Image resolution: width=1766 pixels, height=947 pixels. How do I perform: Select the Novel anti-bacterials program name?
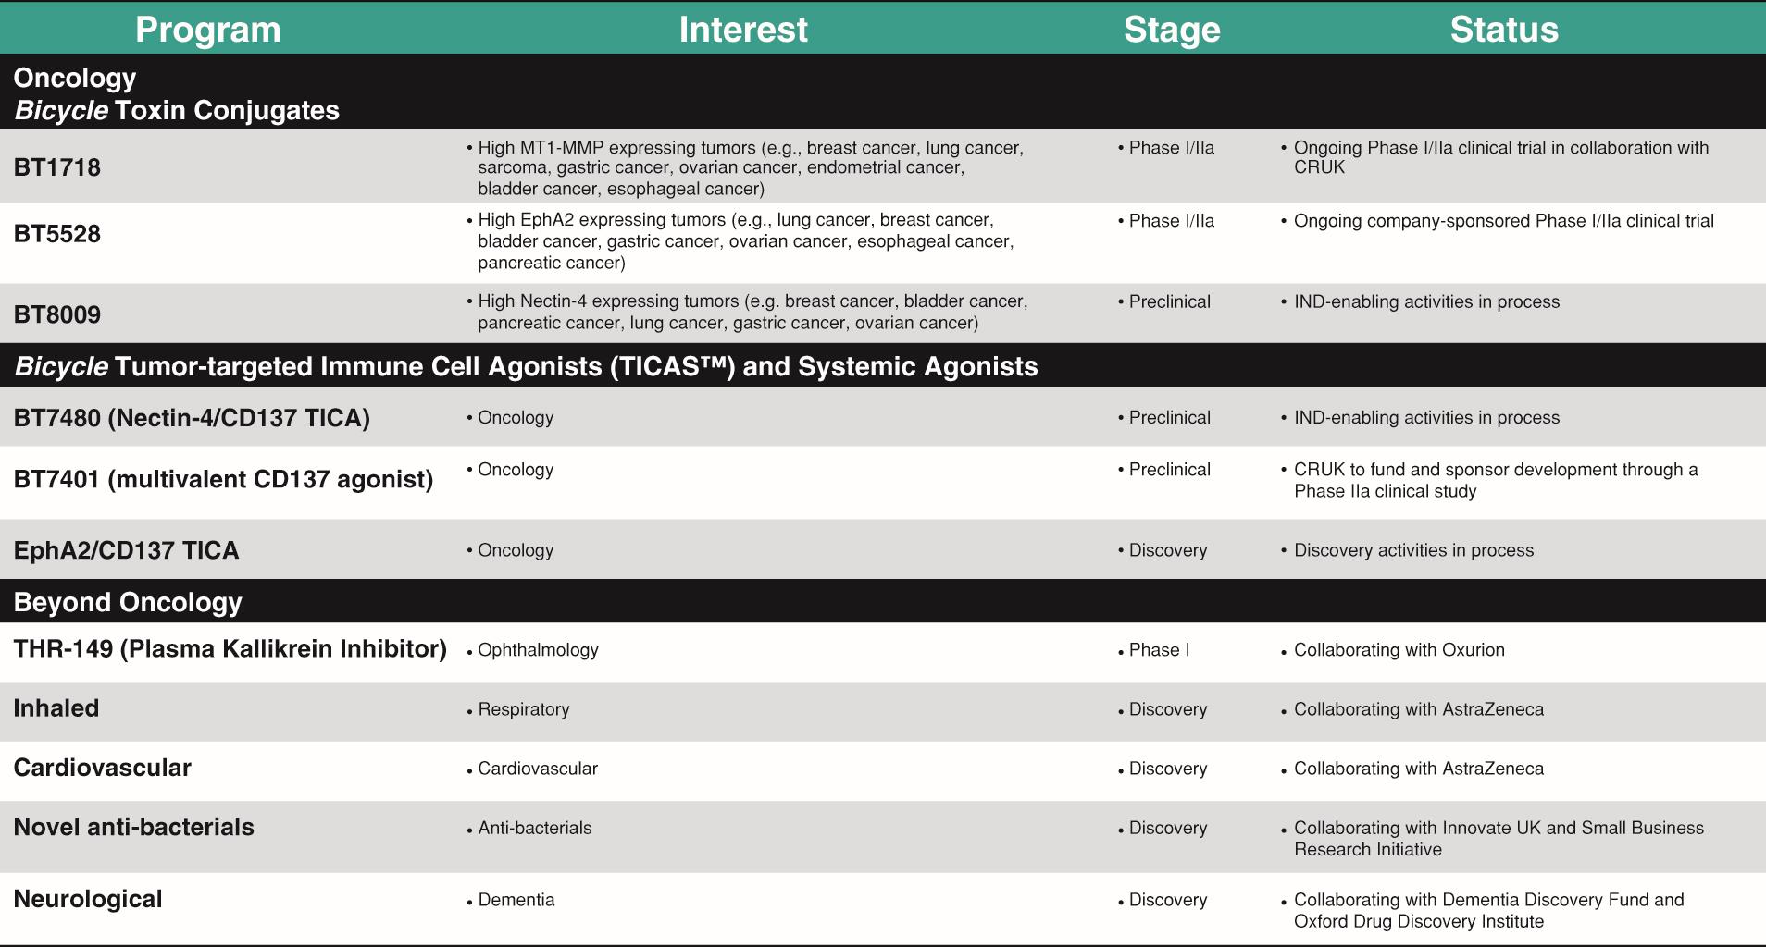point(133,827)
